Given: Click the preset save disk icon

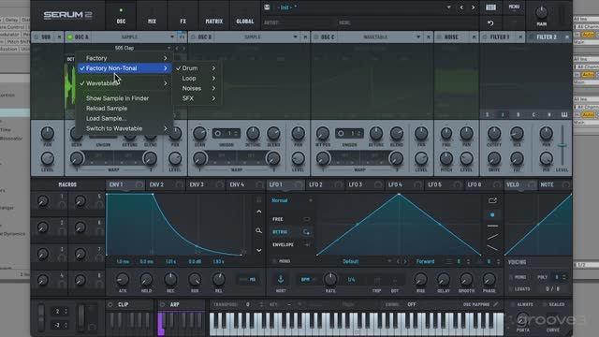Looking at the screenshot, I should click(267, 7).
